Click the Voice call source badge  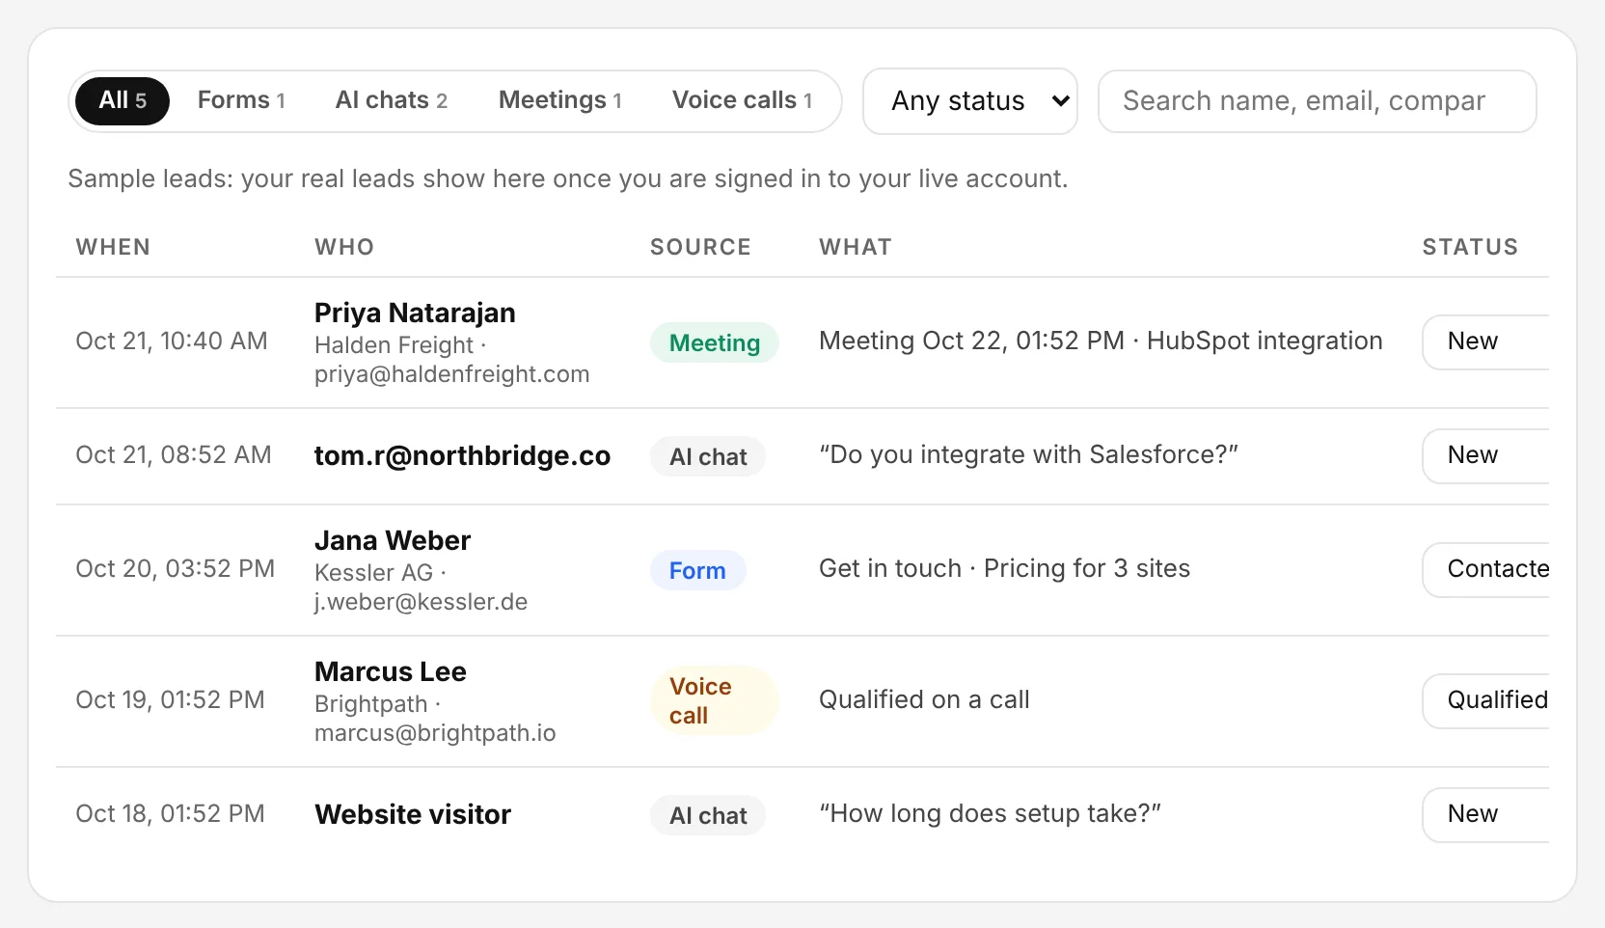coord(715,701)
